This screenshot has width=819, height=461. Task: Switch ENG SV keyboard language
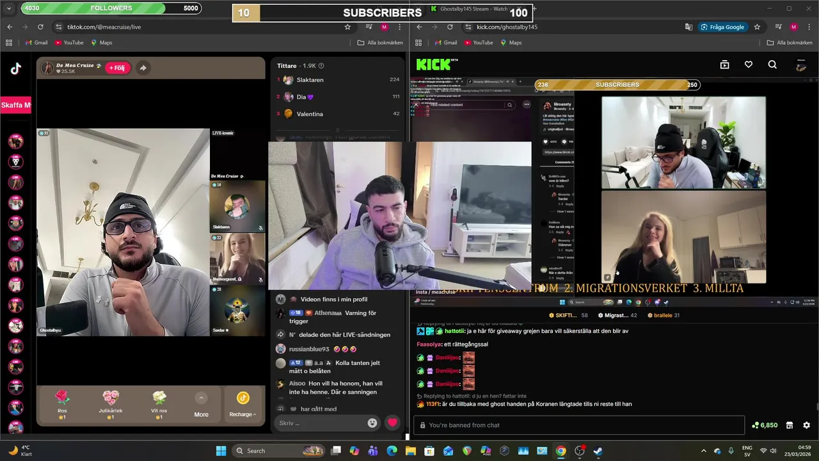click(x=747, y=451)
